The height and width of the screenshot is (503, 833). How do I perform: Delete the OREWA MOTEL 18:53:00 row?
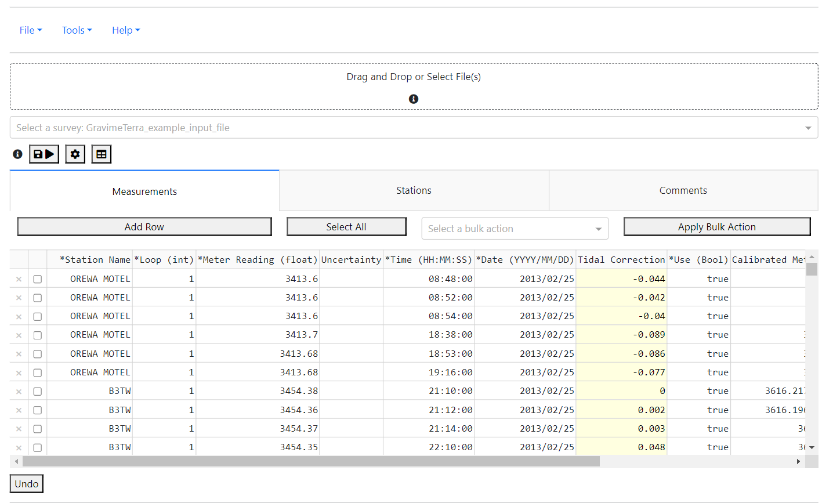(19, 354)
